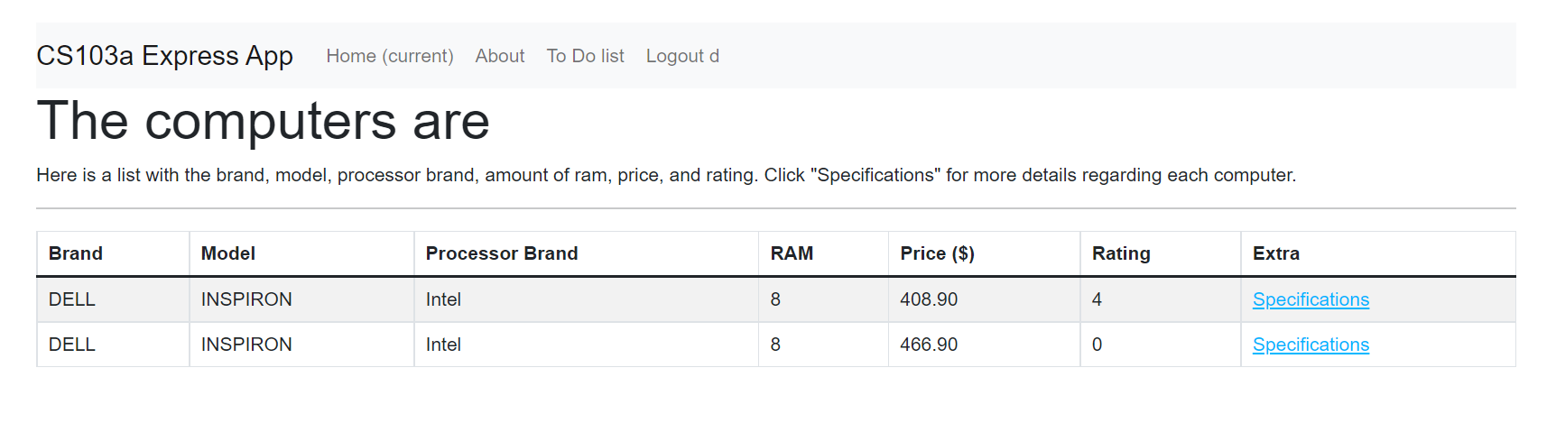Open Specifications for the 466.90 computer
Viewport: 1556px width, 423px height.
(1310, 345)
